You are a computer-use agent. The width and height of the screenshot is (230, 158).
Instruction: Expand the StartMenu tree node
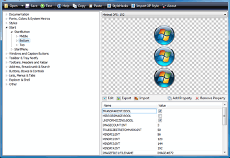(11, 49)
